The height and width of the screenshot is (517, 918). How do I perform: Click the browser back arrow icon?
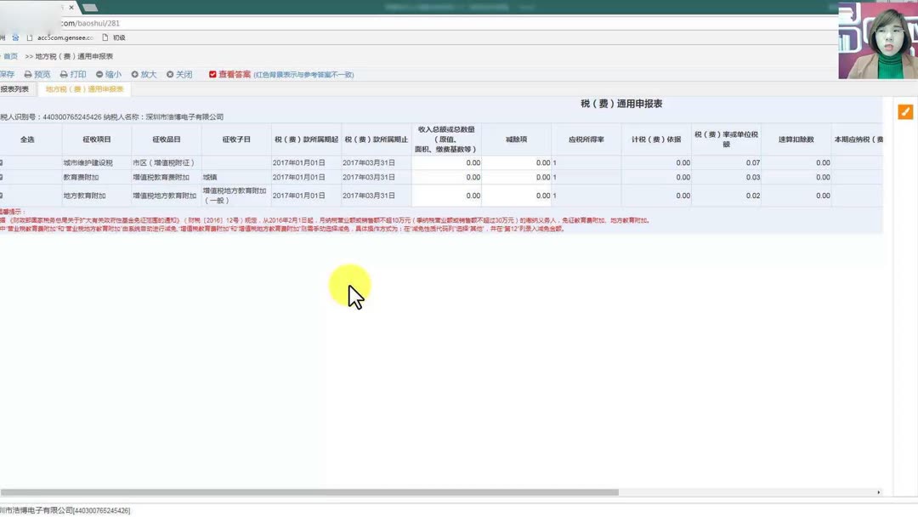7,24
